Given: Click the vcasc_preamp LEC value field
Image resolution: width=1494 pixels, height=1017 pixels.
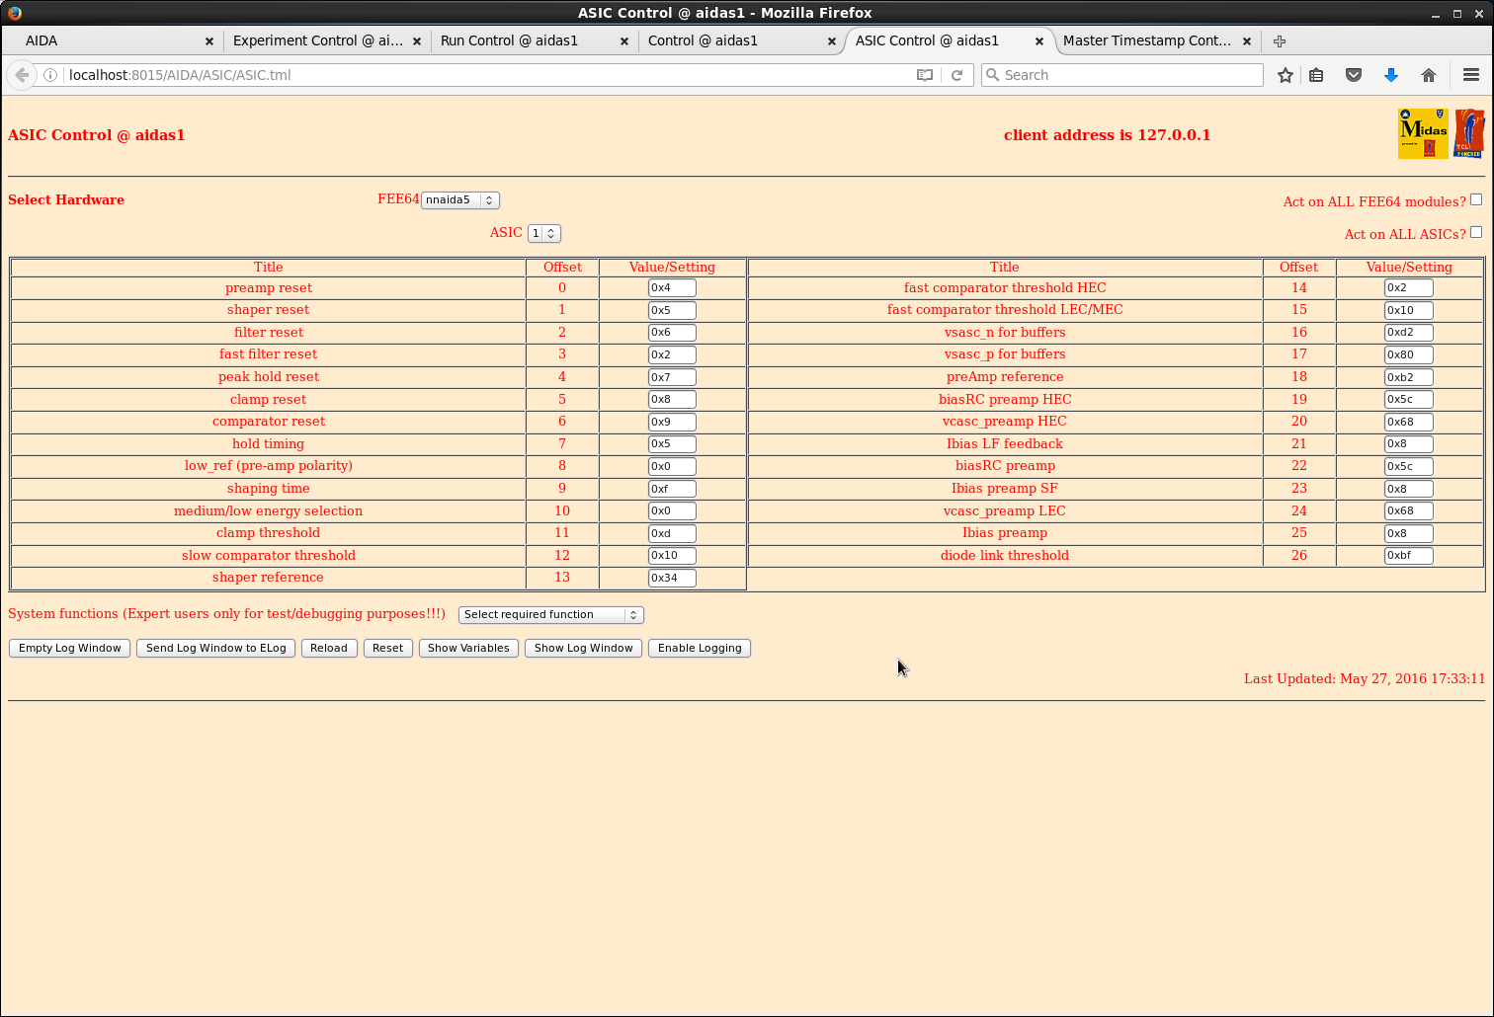Looking at the screenshot, I should tap(1408, 511).
